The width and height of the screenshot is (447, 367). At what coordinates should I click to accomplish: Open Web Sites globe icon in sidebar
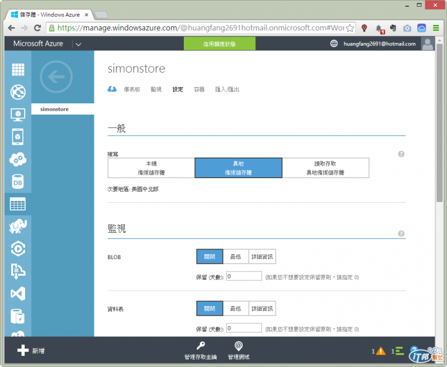pyautogui.click(x=18, y=92)
